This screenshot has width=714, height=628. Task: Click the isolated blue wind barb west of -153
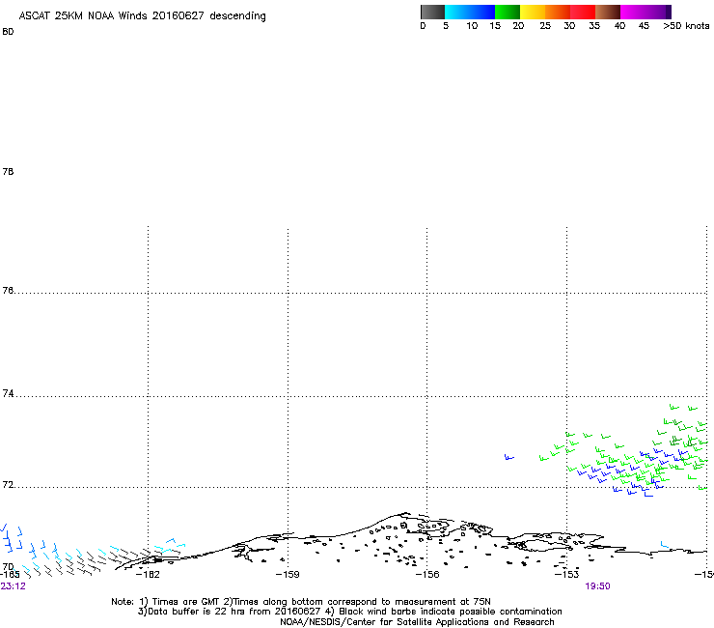(509, 457)
